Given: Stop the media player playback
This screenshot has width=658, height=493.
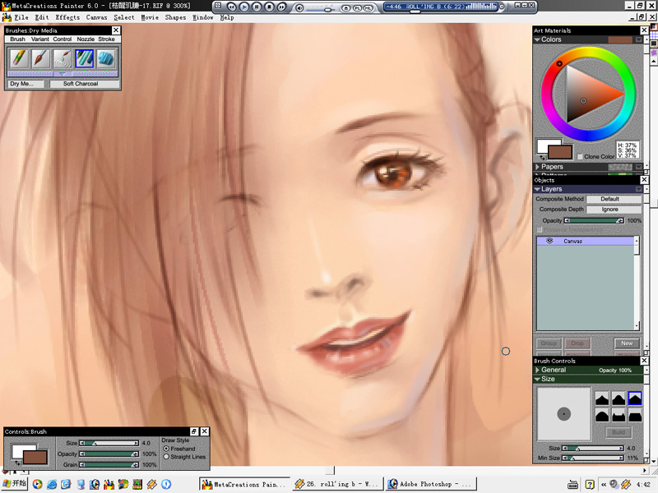Looking at the screenshot, I should click(270, 7).
